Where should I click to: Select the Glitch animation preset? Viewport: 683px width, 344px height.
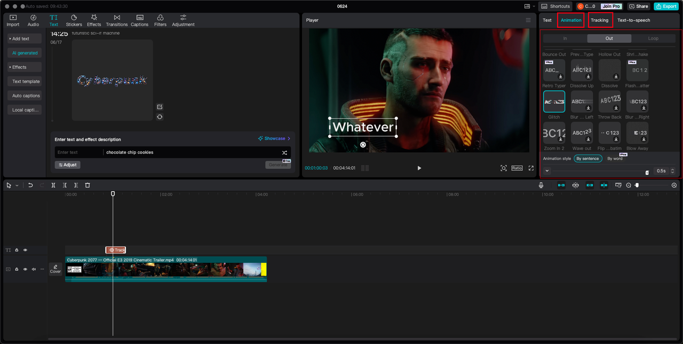click(x=554, y=101)
